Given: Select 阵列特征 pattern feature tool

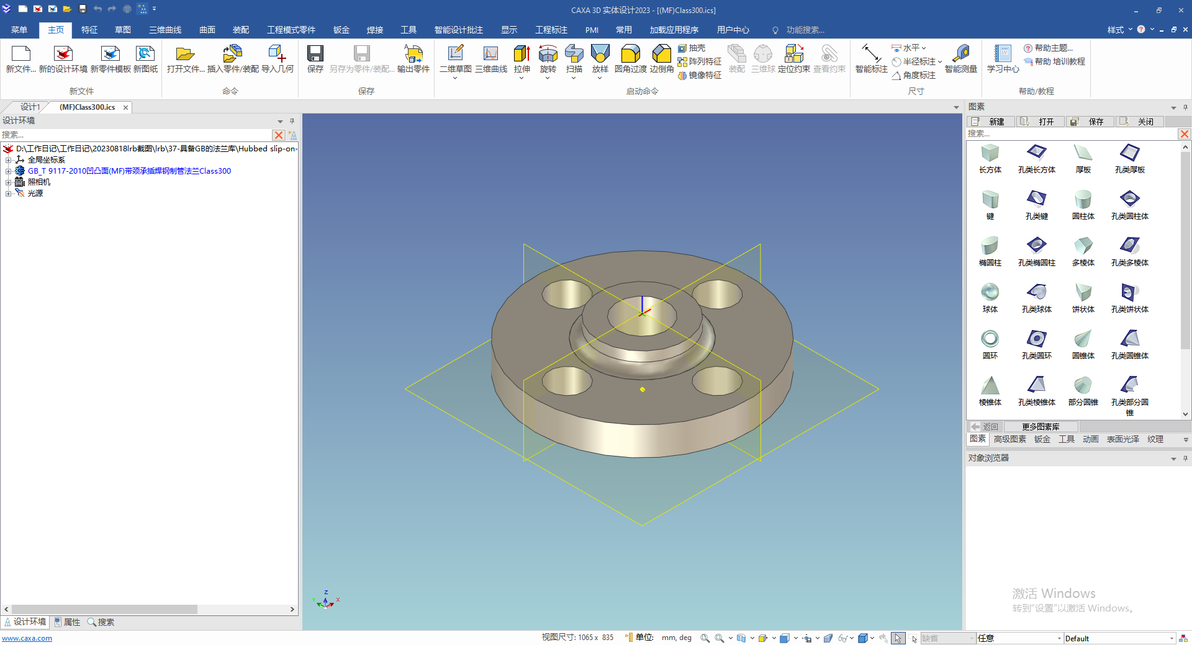Looking at the screenshot, I should 700,61.
